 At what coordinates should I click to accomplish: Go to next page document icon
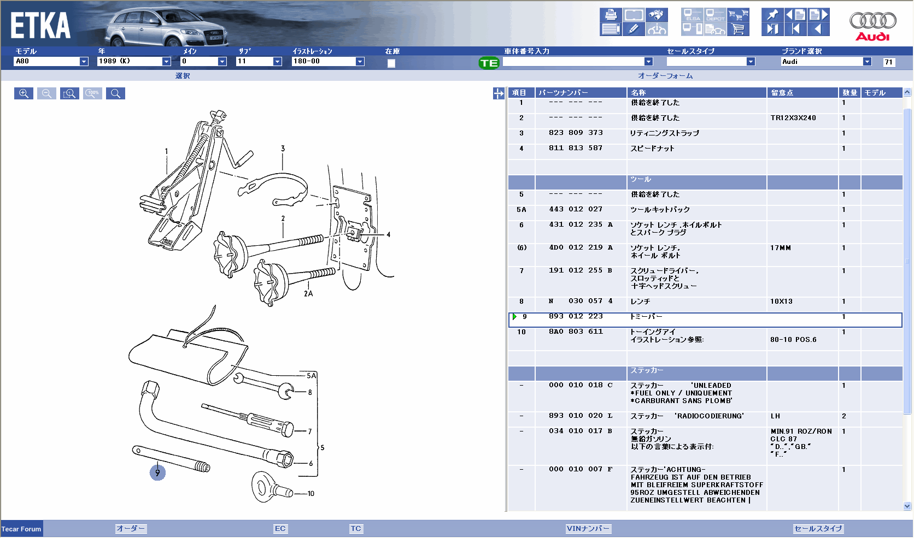click(818, 15)
